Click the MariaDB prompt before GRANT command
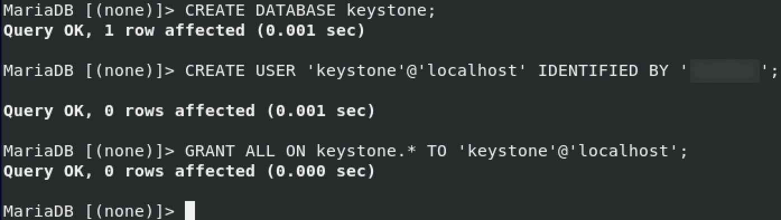 point(89,151)
